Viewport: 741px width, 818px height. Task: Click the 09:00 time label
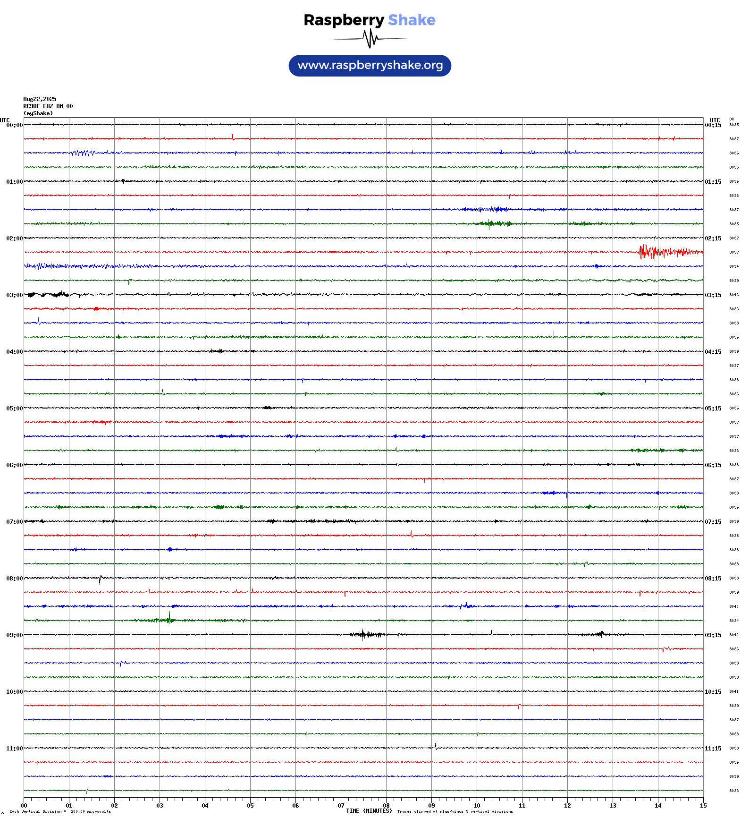(14, 635)
